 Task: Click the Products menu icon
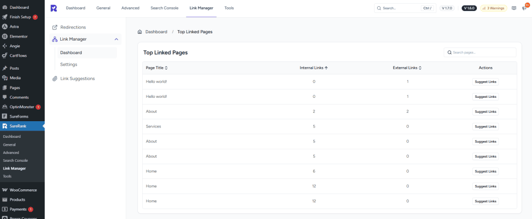tap(5, 200)
